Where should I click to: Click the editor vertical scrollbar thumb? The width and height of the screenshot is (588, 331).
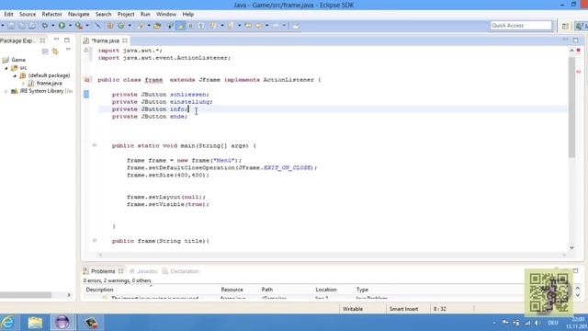click(x=571, y=107)
